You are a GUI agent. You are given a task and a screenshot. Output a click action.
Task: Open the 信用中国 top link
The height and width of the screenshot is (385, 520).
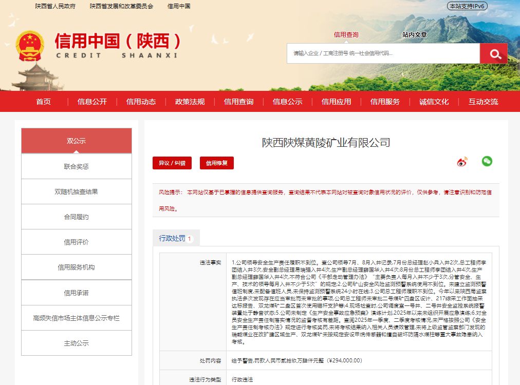pyautogui.click(x=179, y=6)
